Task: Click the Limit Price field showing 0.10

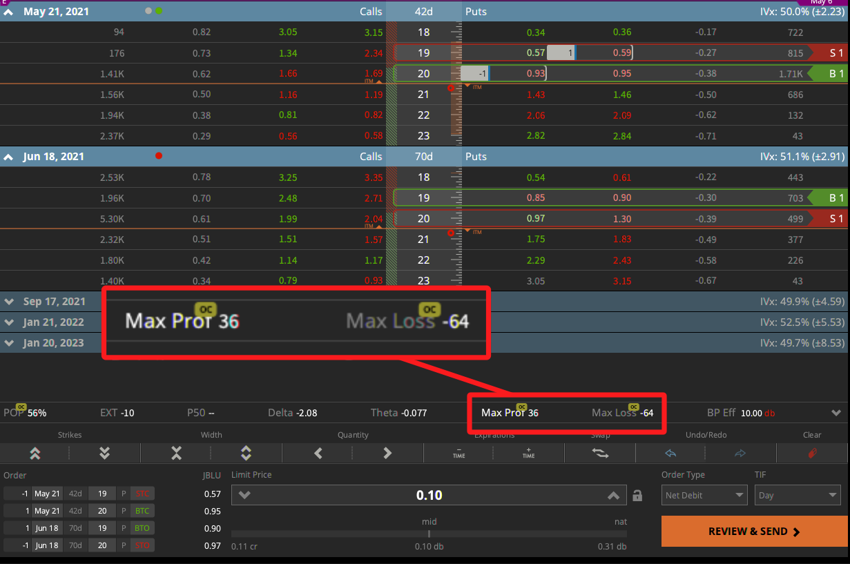Action: click(429, 495)
